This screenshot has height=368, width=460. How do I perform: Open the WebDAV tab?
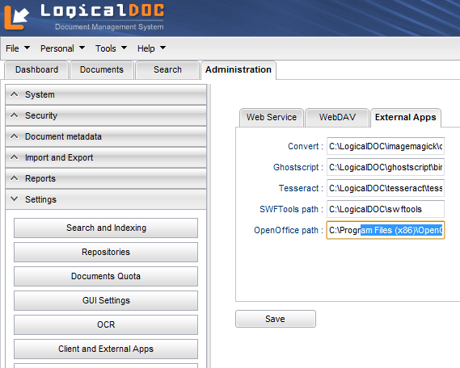click(337, 117)
